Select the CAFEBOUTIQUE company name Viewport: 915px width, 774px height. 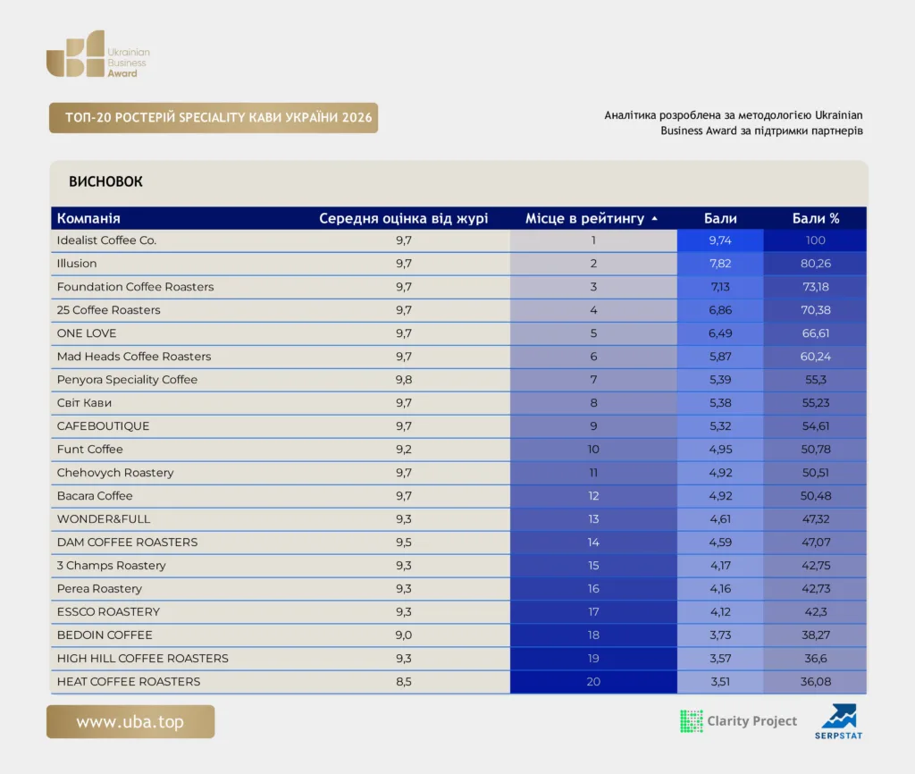point(104,426)
